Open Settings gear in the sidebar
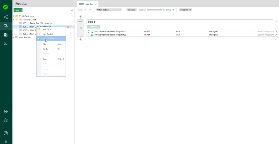Image resolution: width=279 pixels, height=144 pixels. tap(6, 120)
